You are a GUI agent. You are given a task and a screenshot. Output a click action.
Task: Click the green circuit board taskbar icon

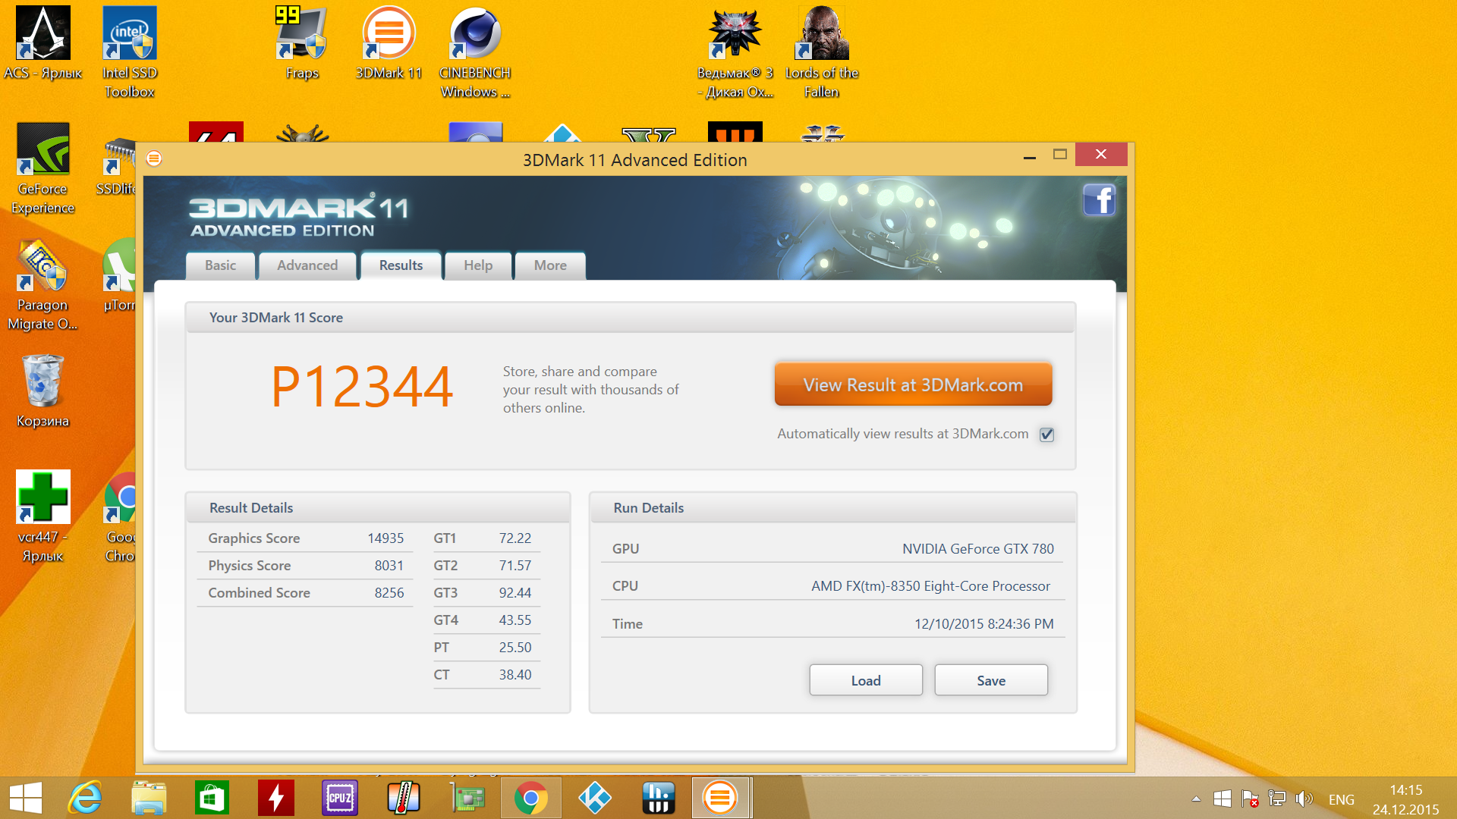click(467, 798)
